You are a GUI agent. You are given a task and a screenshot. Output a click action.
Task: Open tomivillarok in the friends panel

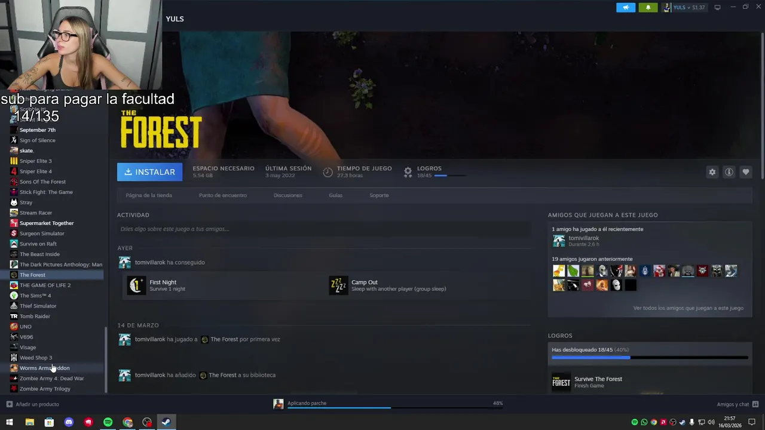point(583,238)
